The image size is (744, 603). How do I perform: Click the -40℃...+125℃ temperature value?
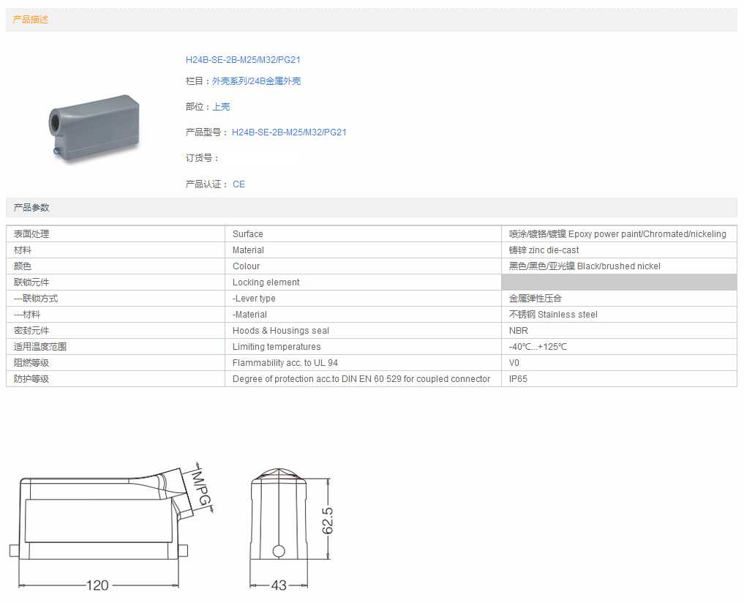click(x=538, y=347)
